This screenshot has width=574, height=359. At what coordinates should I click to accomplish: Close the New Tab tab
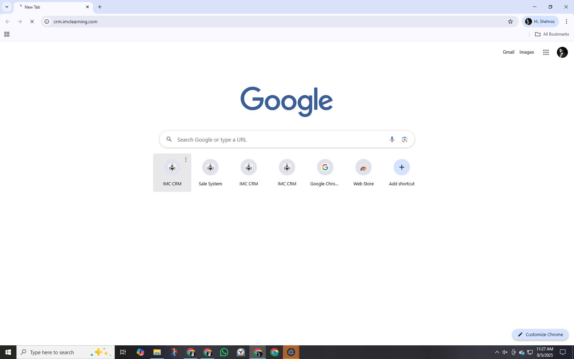tap(87, 7)
